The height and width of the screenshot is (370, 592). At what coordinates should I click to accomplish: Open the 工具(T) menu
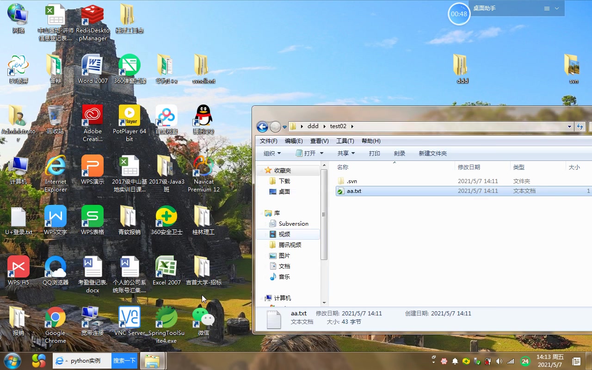(345, 141)
